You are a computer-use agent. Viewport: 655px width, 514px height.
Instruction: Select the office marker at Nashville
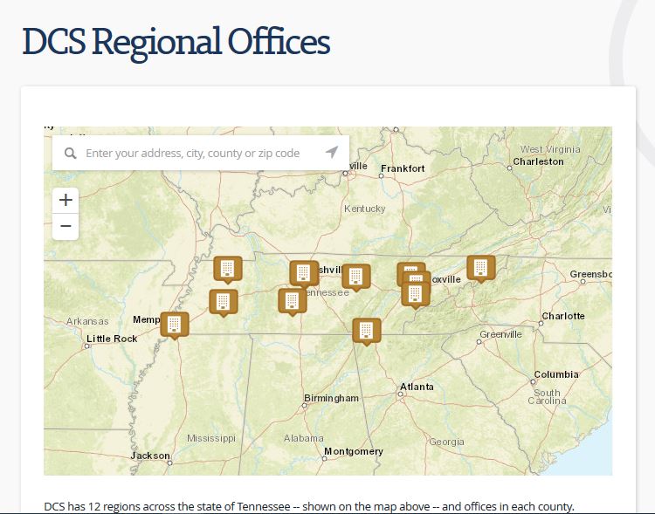click(x=304, y=273)
